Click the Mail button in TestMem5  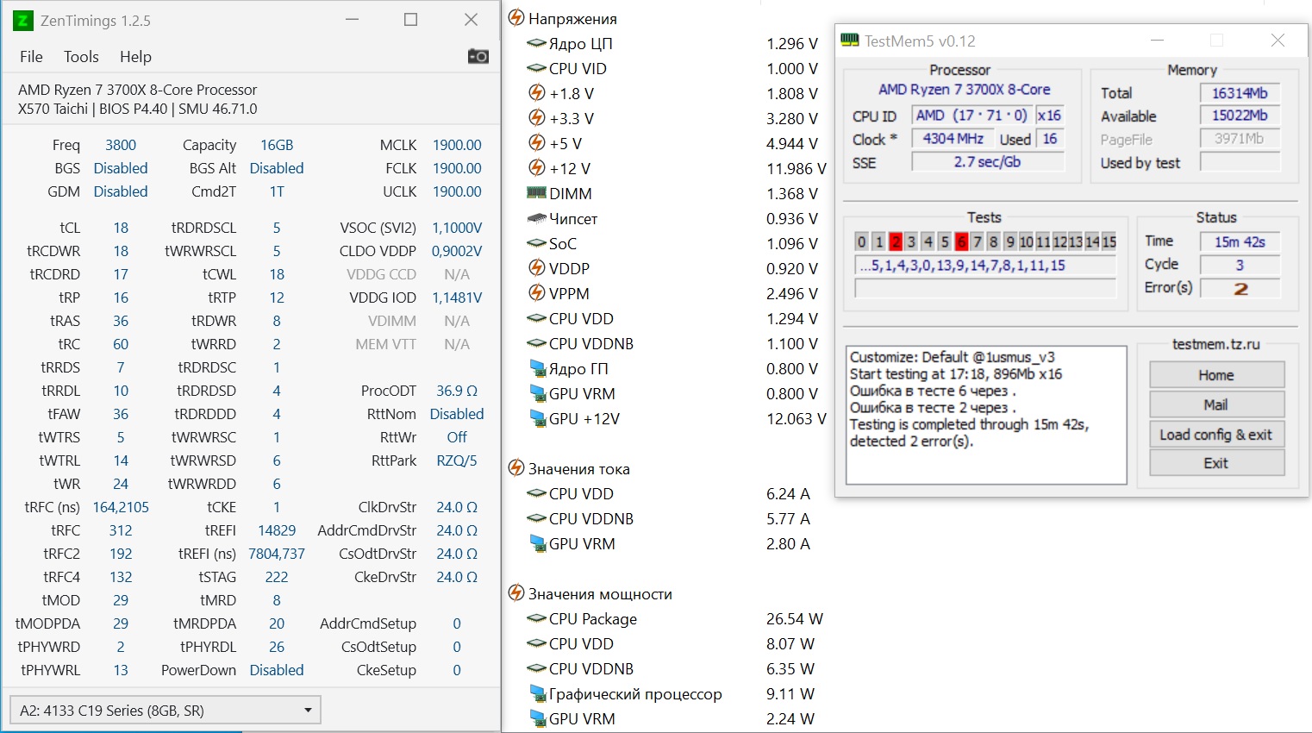tap(1216, 404)
